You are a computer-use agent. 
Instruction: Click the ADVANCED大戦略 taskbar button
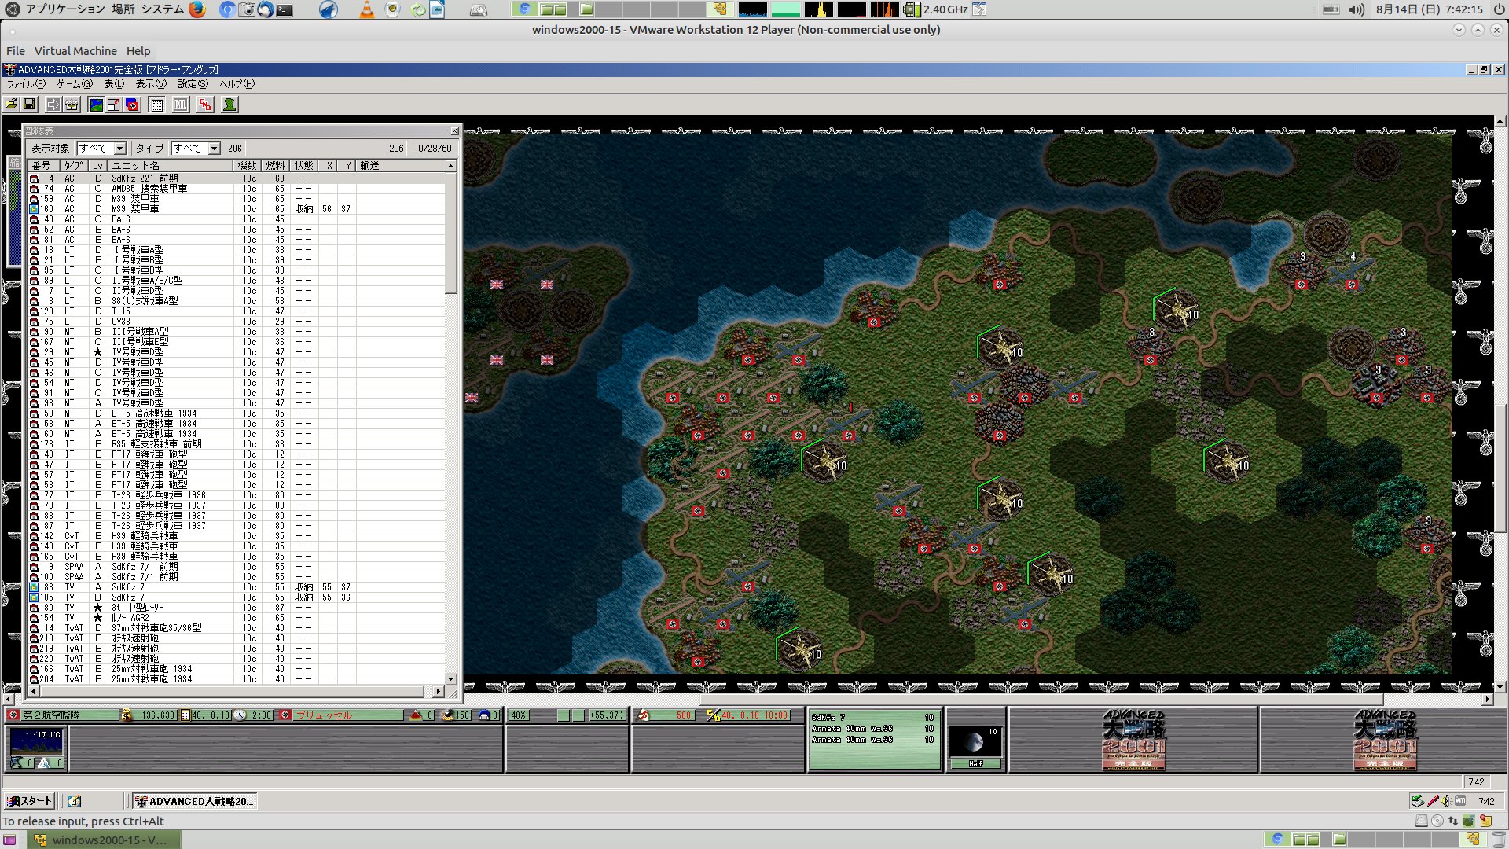click(193, 801)
